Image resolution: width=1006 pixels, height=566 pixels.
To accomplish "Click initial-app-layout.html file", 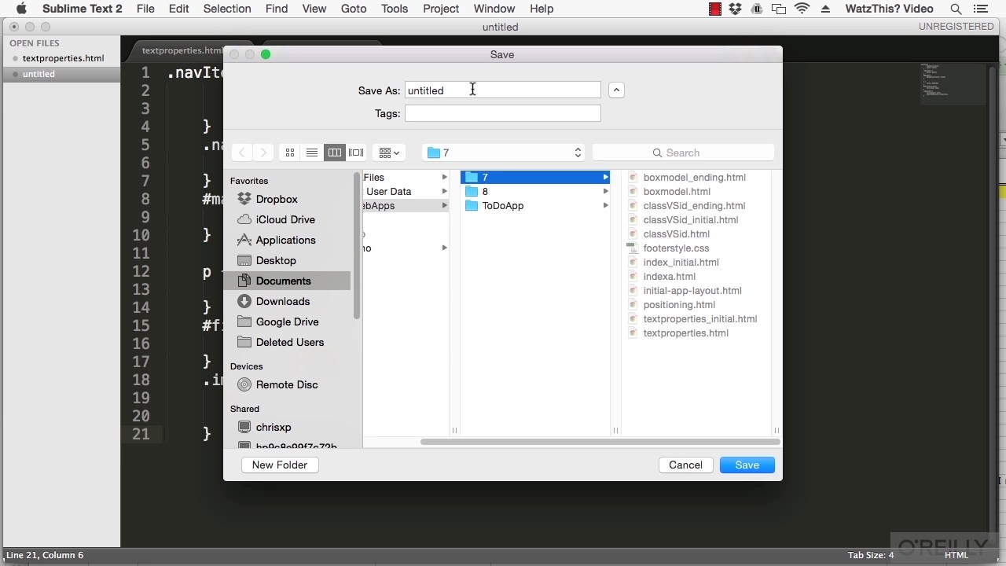I will (692, 290).
